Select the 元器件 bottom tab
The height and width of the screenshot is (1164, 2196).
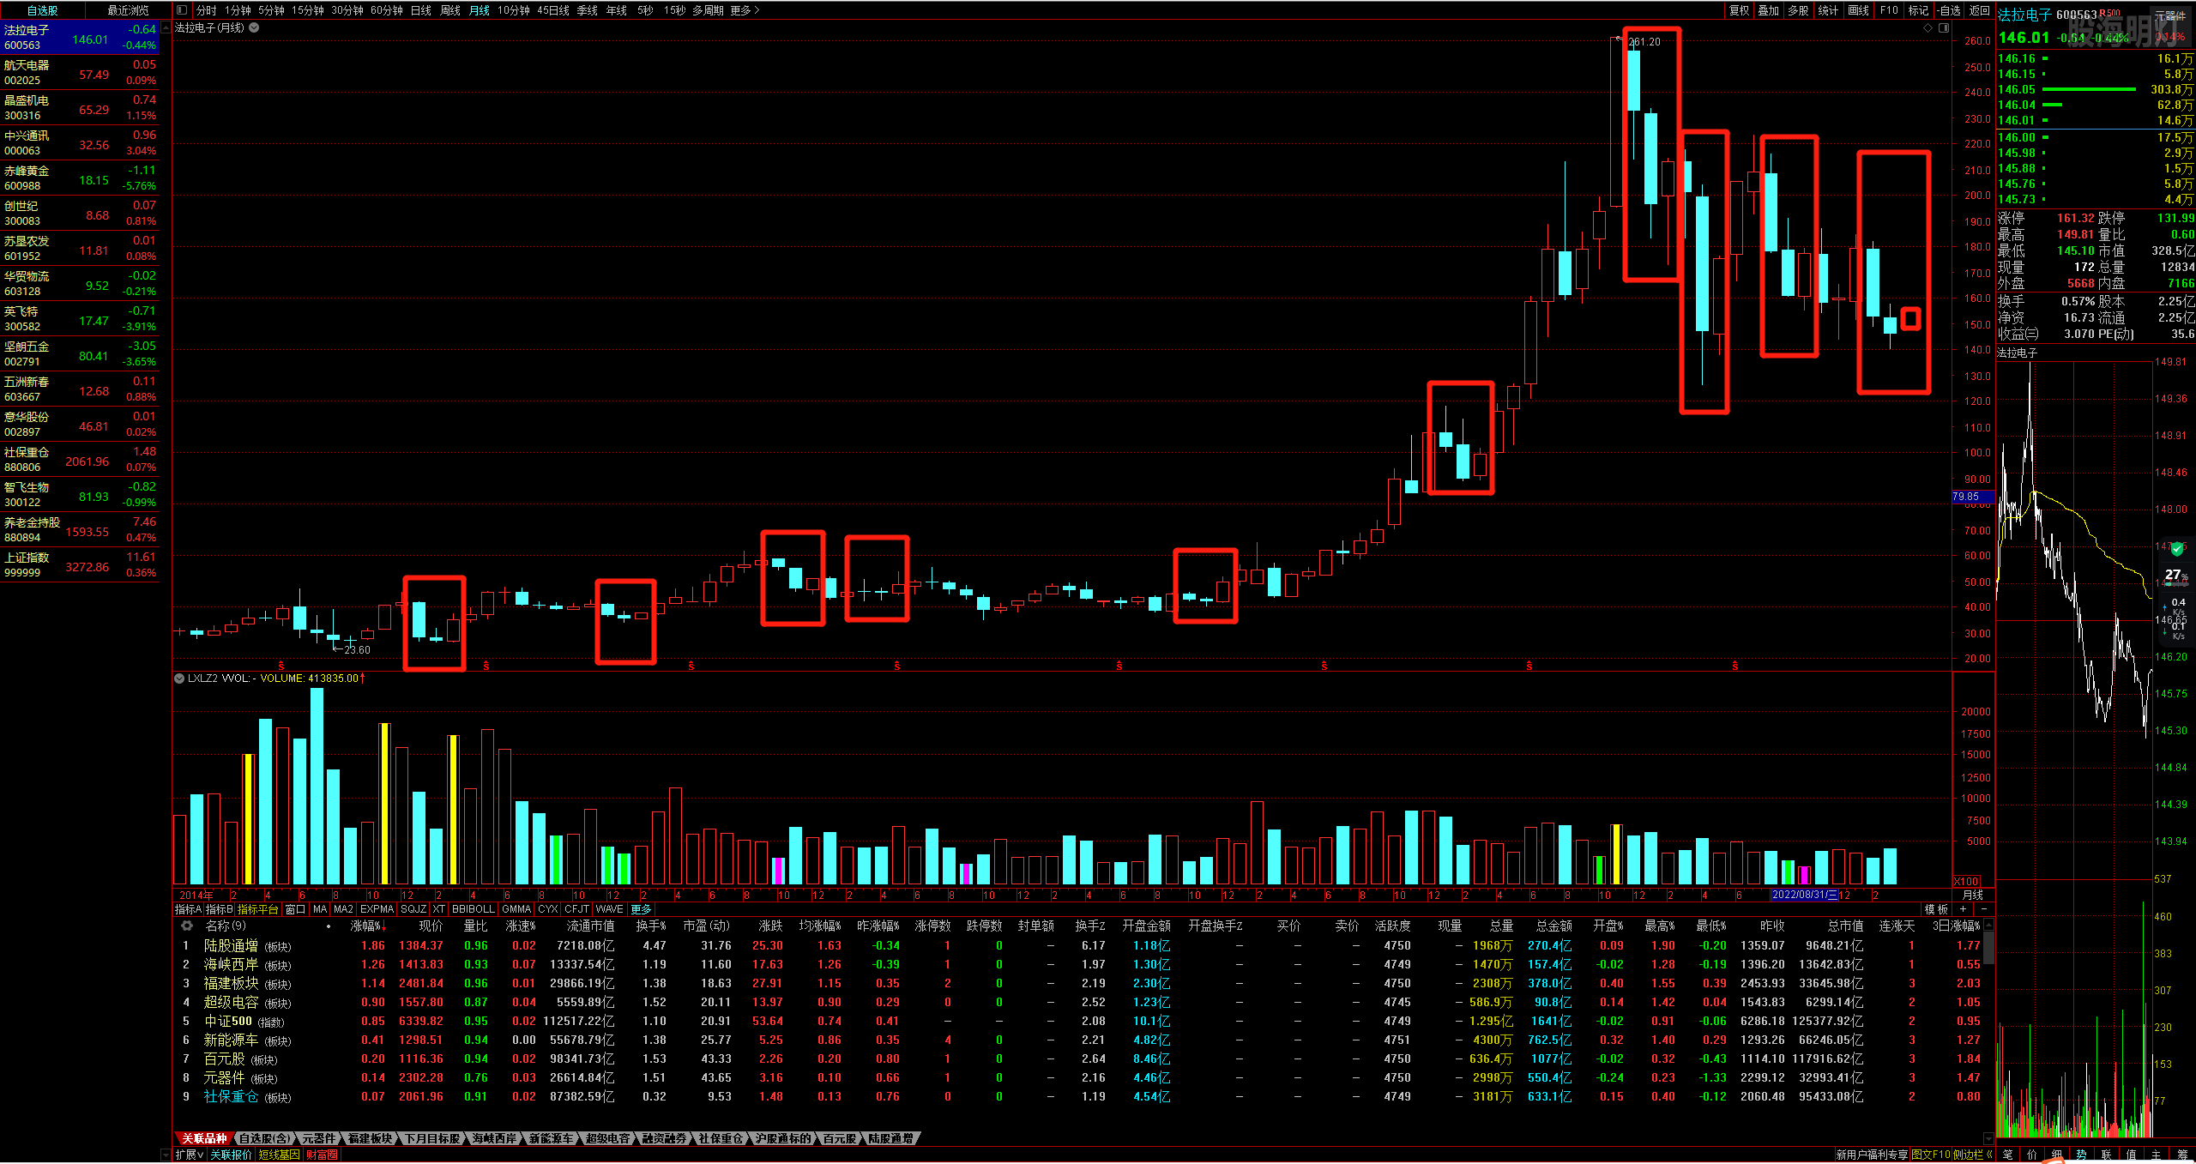click(x=318, y=1138)
